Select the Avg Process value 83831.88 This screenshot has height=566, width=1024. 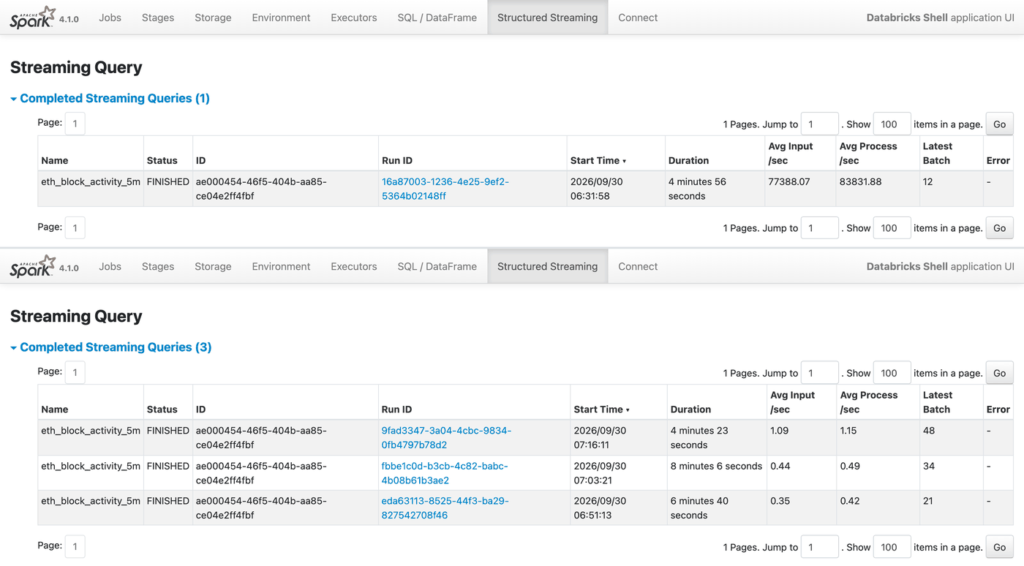[x=862, y=181]
